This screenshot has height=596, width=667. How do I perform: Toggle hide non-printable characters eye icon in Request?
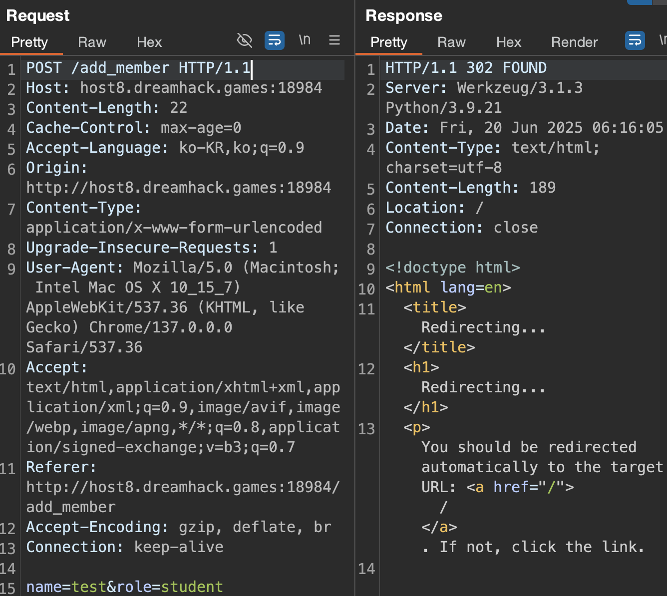245,40
